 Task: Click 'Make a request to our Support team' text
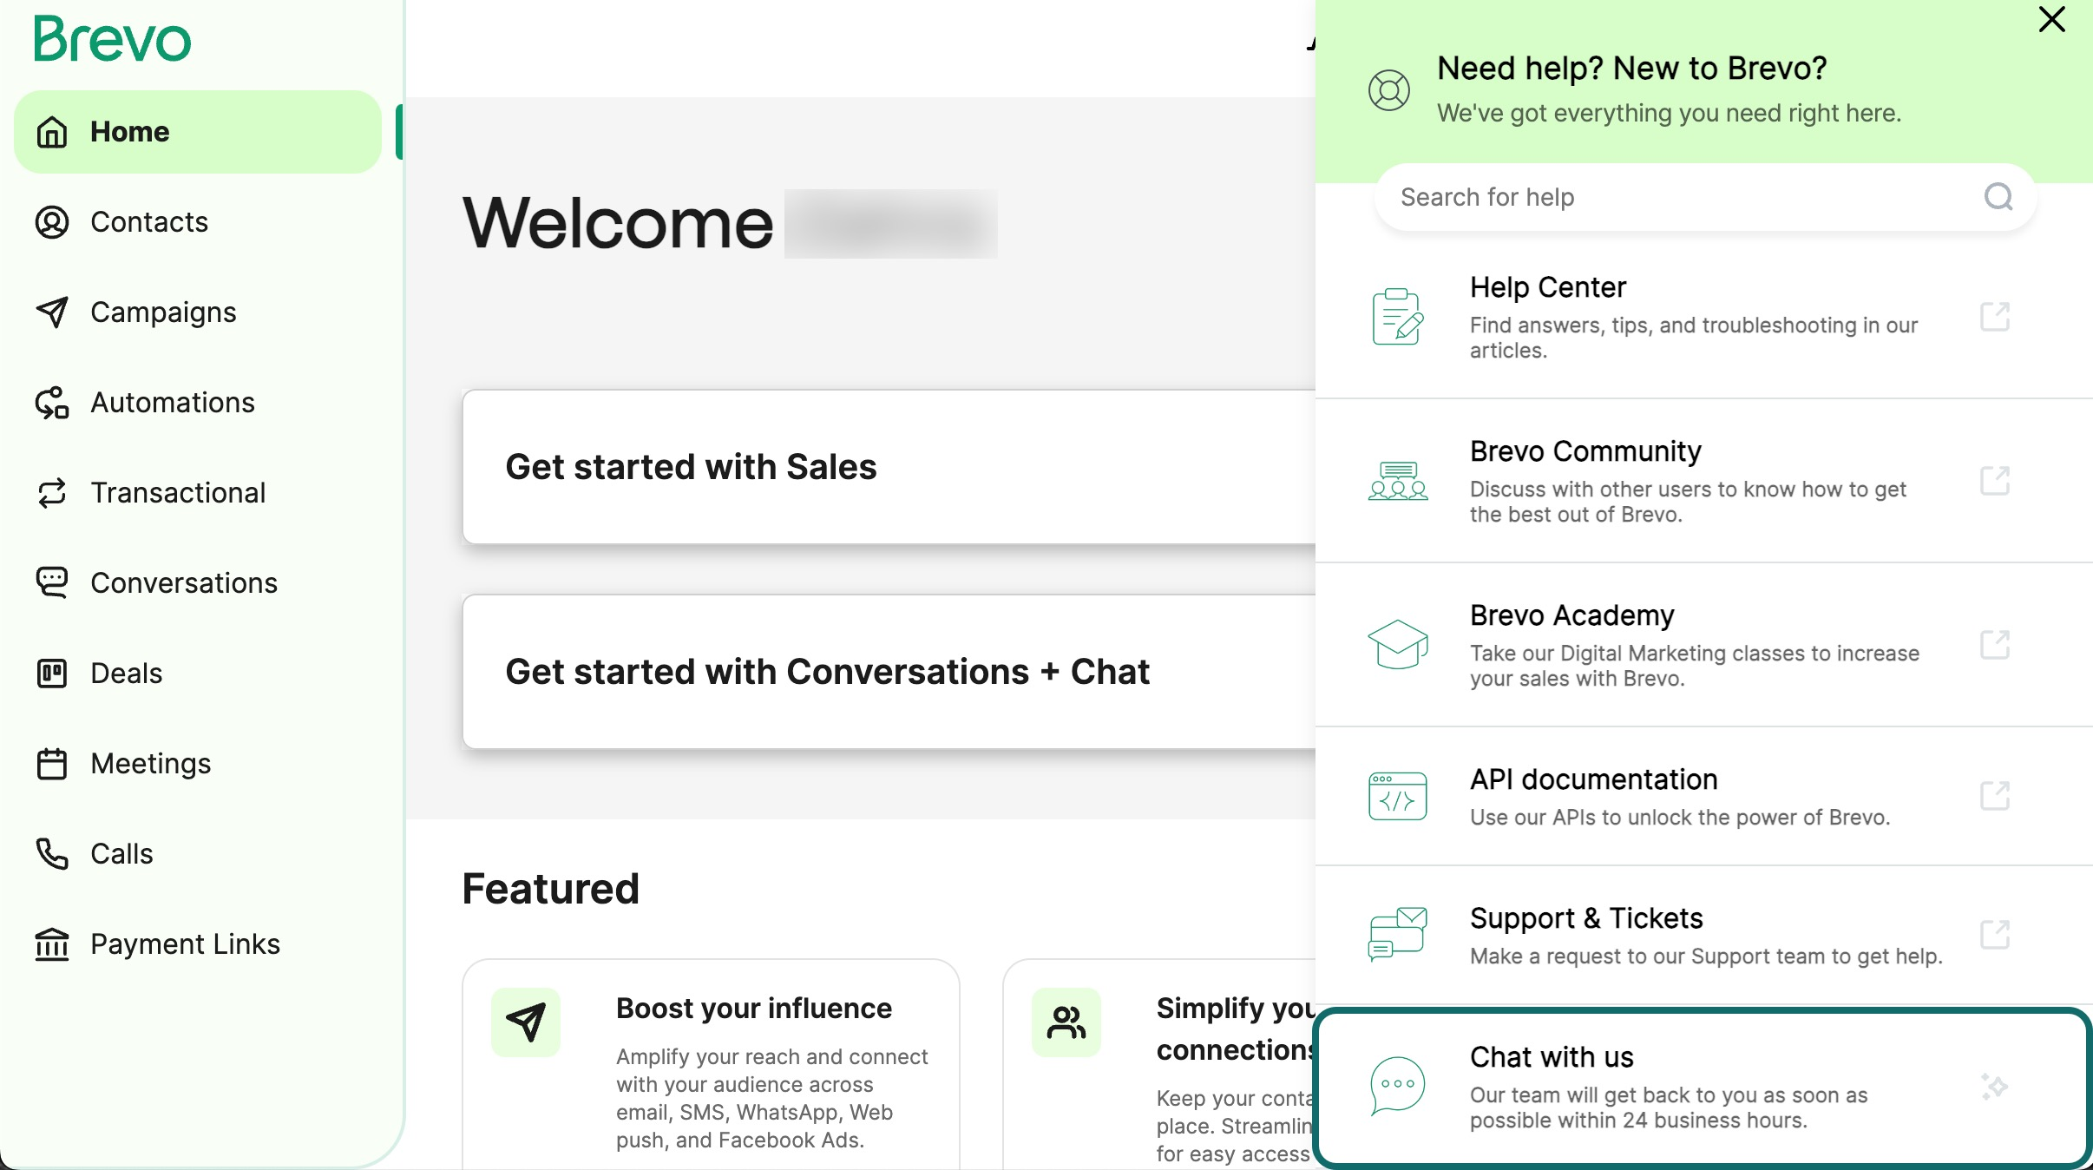tap(1706, 956)
